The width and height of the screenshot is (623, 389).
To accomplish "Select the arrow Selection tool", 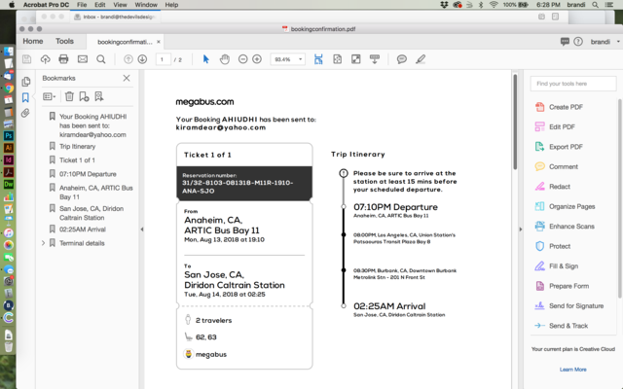I will point(205,59).
